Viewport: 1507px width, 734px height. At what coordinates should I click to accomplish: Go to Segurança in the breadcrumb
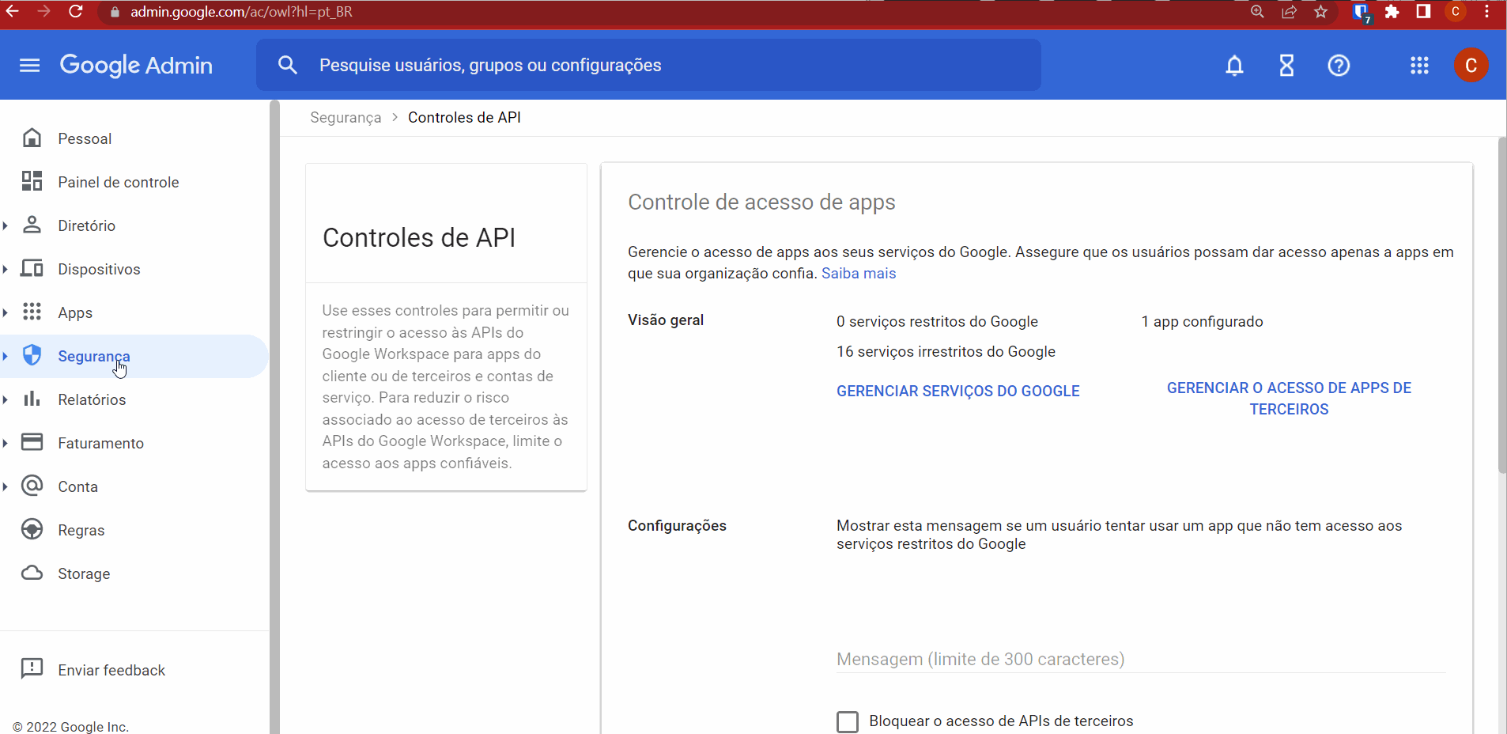[x=346, y=118]
